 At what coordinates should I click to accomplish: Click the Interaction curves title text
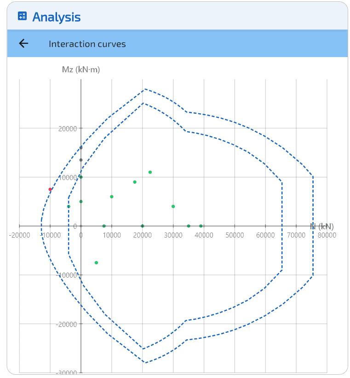pos(87,44)
